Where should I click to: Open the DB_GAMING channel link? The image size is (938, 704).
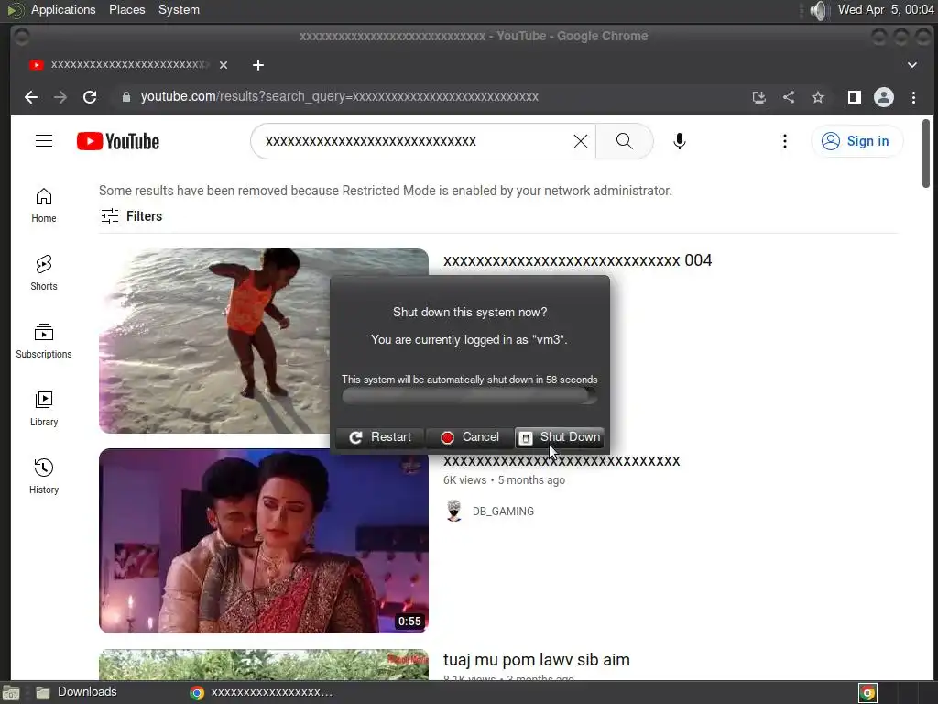(x=503, y=511)
